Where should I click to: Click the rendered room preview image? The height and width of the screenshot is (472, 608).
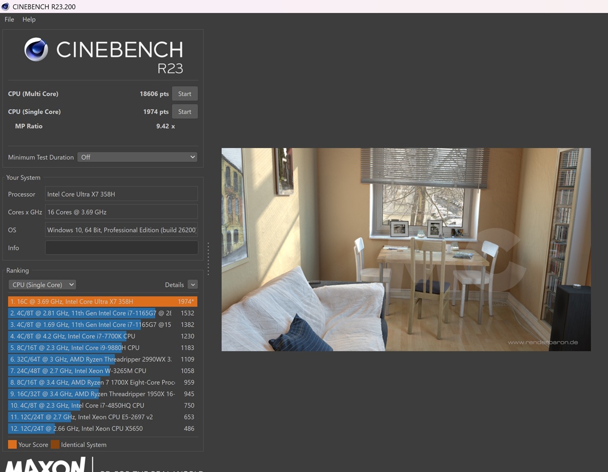tap(405, 249)
